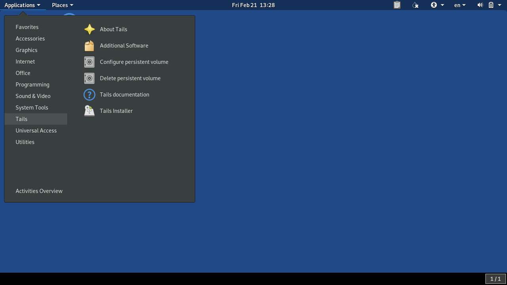Launch Tails Installer by its label

click(116, 111)
